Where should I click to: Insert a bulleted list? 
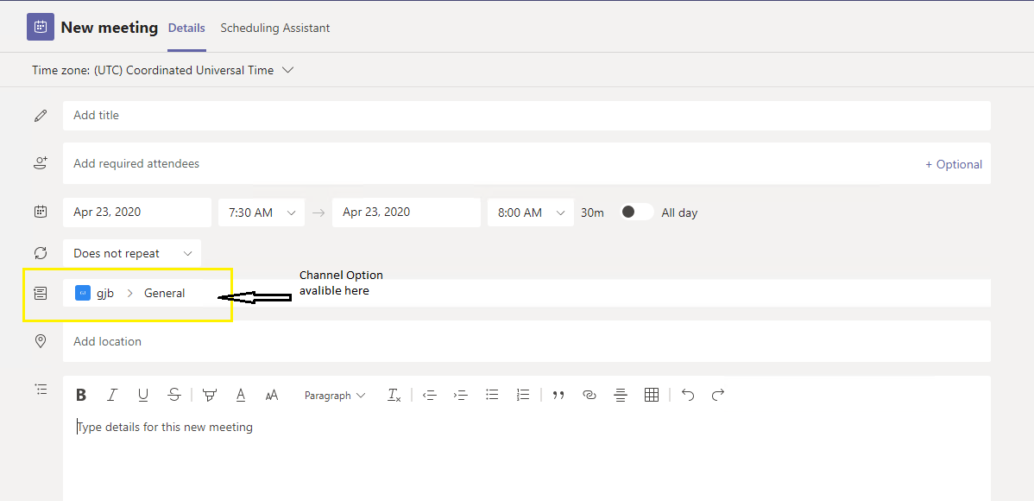(x=492, y=395)
